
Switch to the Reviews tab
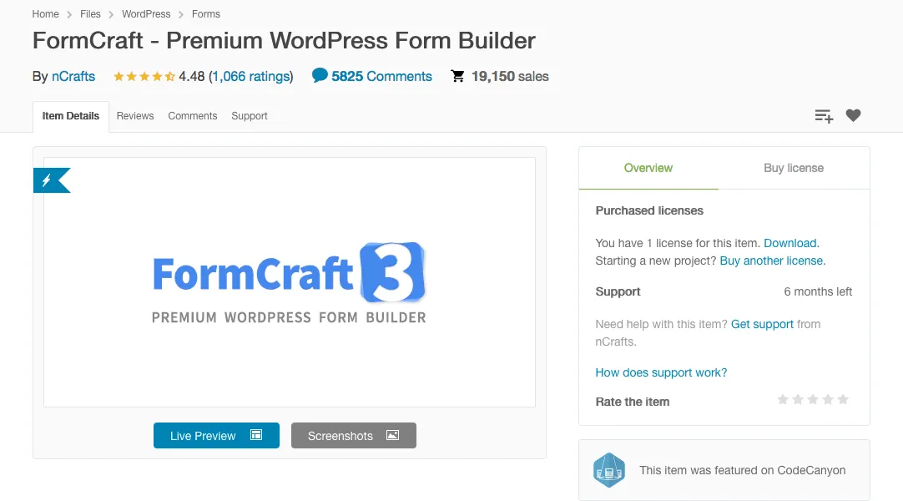[134, 116]
